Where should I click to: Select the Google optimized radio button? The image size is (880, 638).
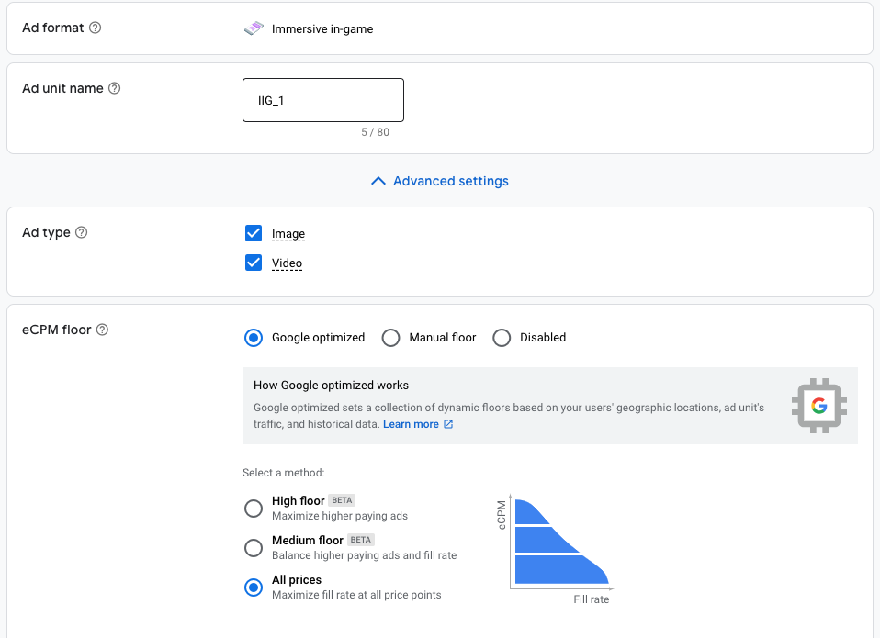click(254, 338)
